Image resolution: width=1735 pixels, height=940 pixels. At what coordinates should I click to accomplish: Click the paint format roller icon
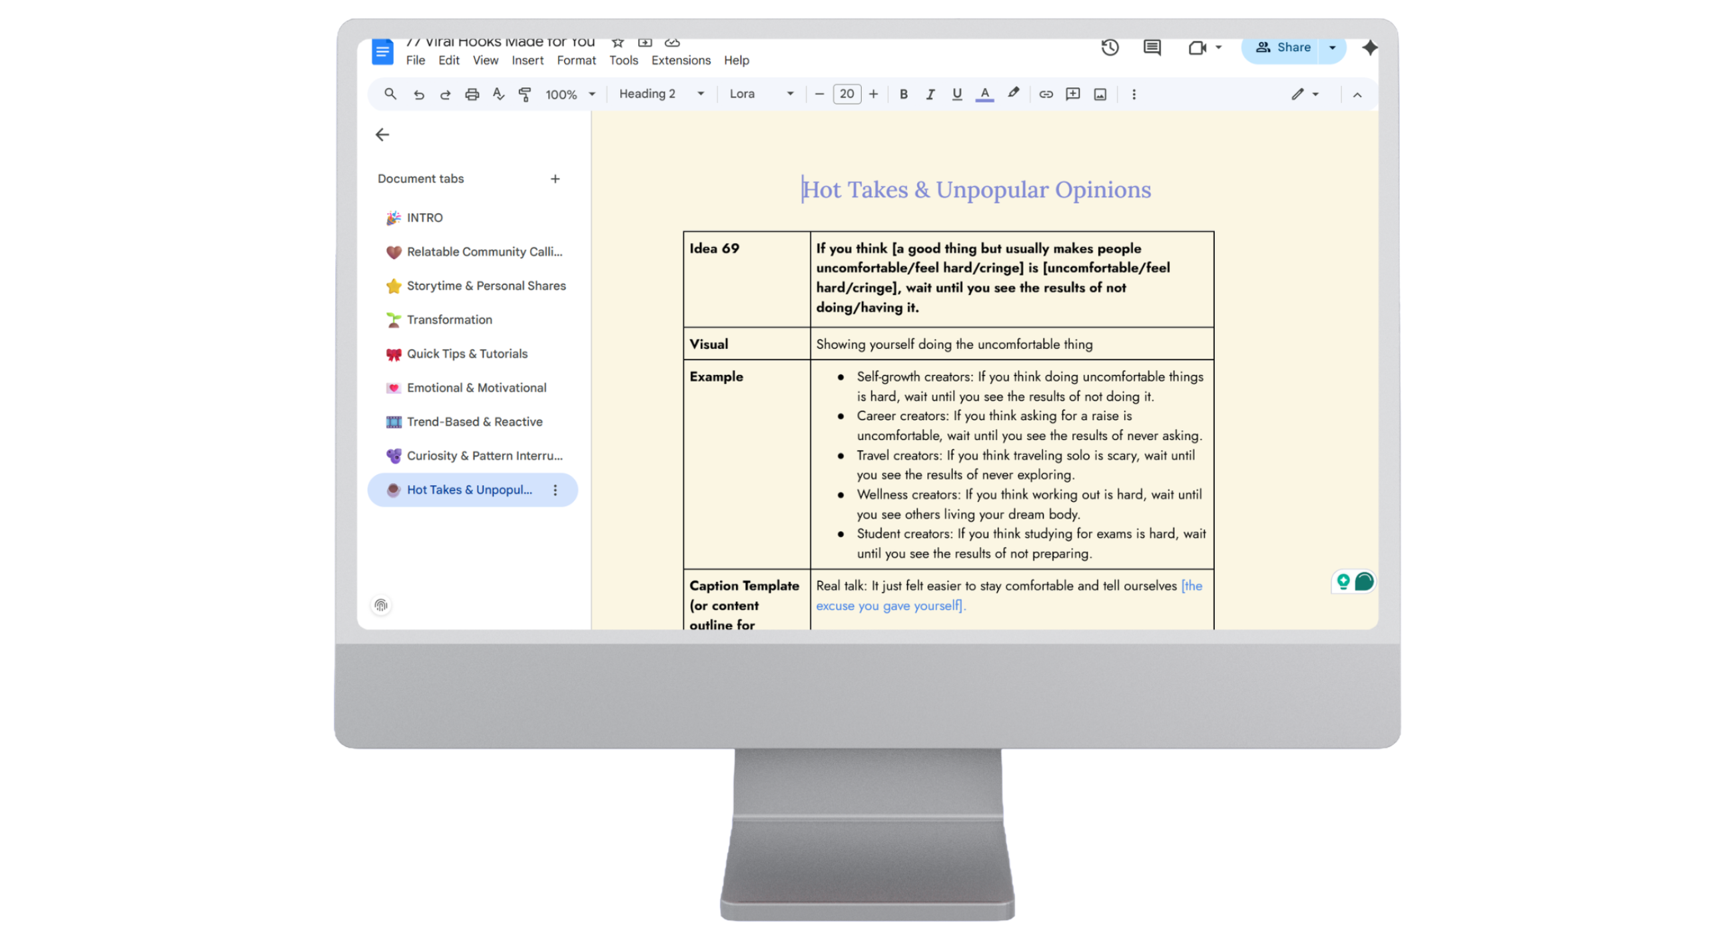point(525,95)
